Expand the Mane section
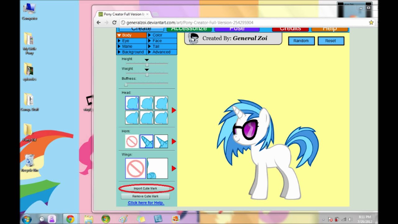Viewport: 398px width, 224px height. tap(131, 46)
